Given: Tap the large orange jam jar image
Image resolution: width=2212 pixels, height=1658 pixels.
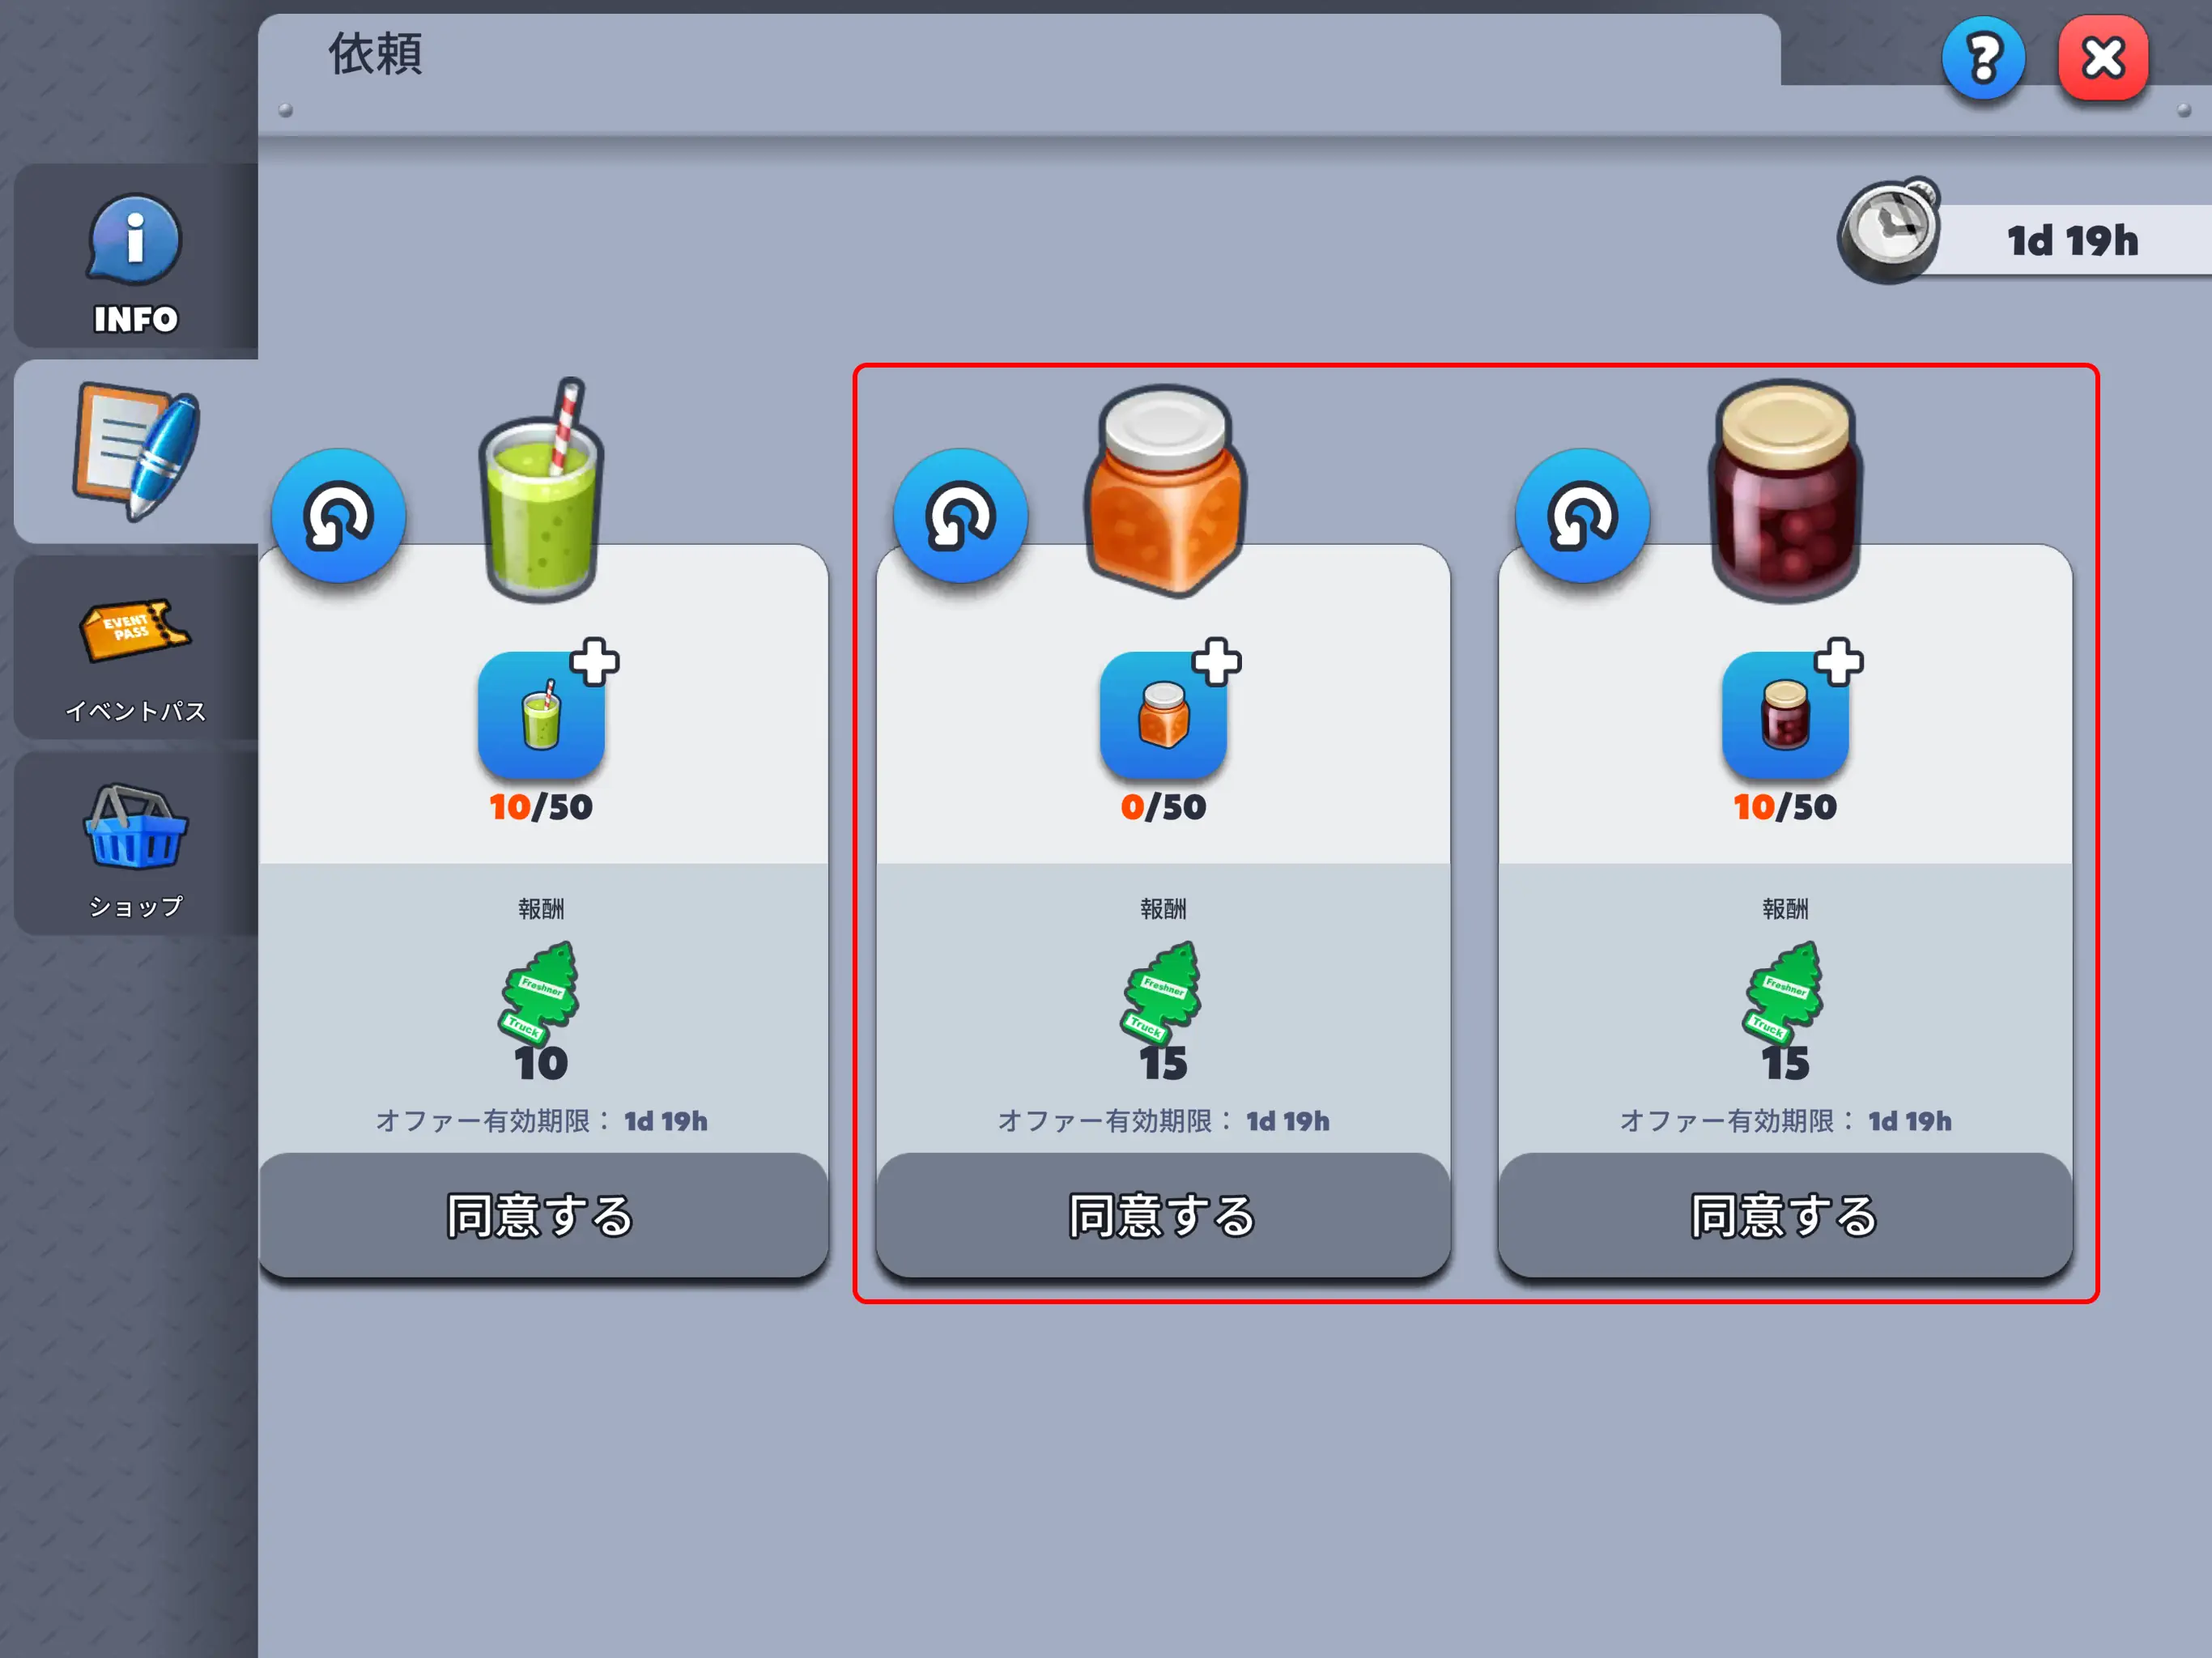Looking at the screenshot, I should pos(1165,491).
